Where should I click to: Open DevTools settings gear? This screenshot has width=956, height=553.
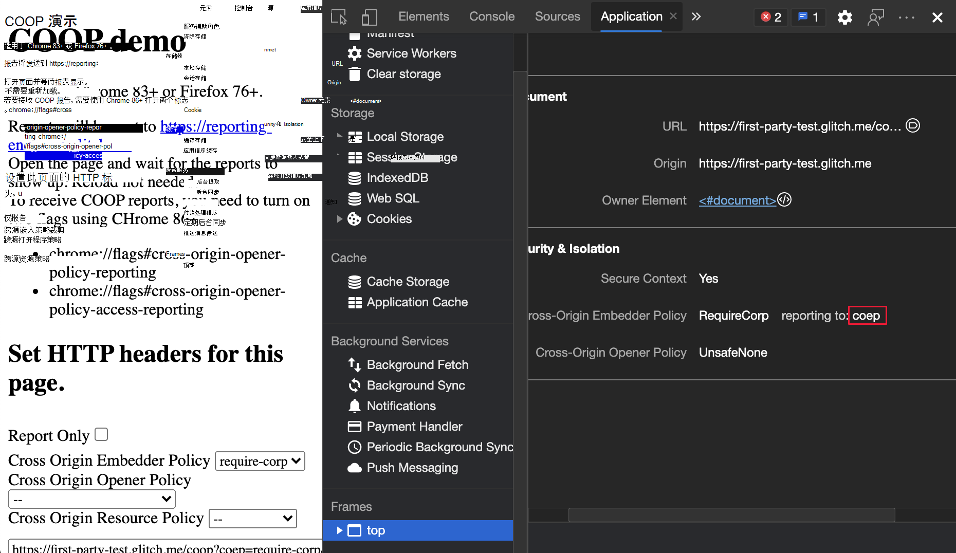click(845, 17)
